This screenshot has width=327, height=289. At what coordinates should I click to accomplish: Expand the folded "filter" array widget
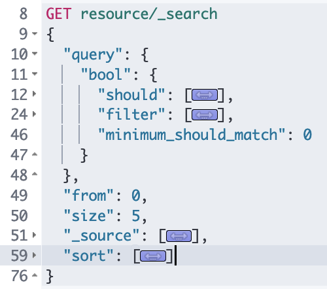click(205, 115)
